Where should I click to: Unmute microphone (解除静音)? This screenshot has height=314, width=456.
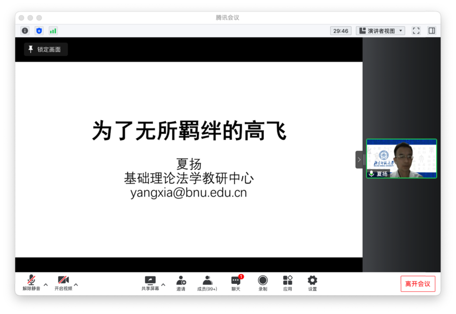pyautogui.click(x=31, y=283)
